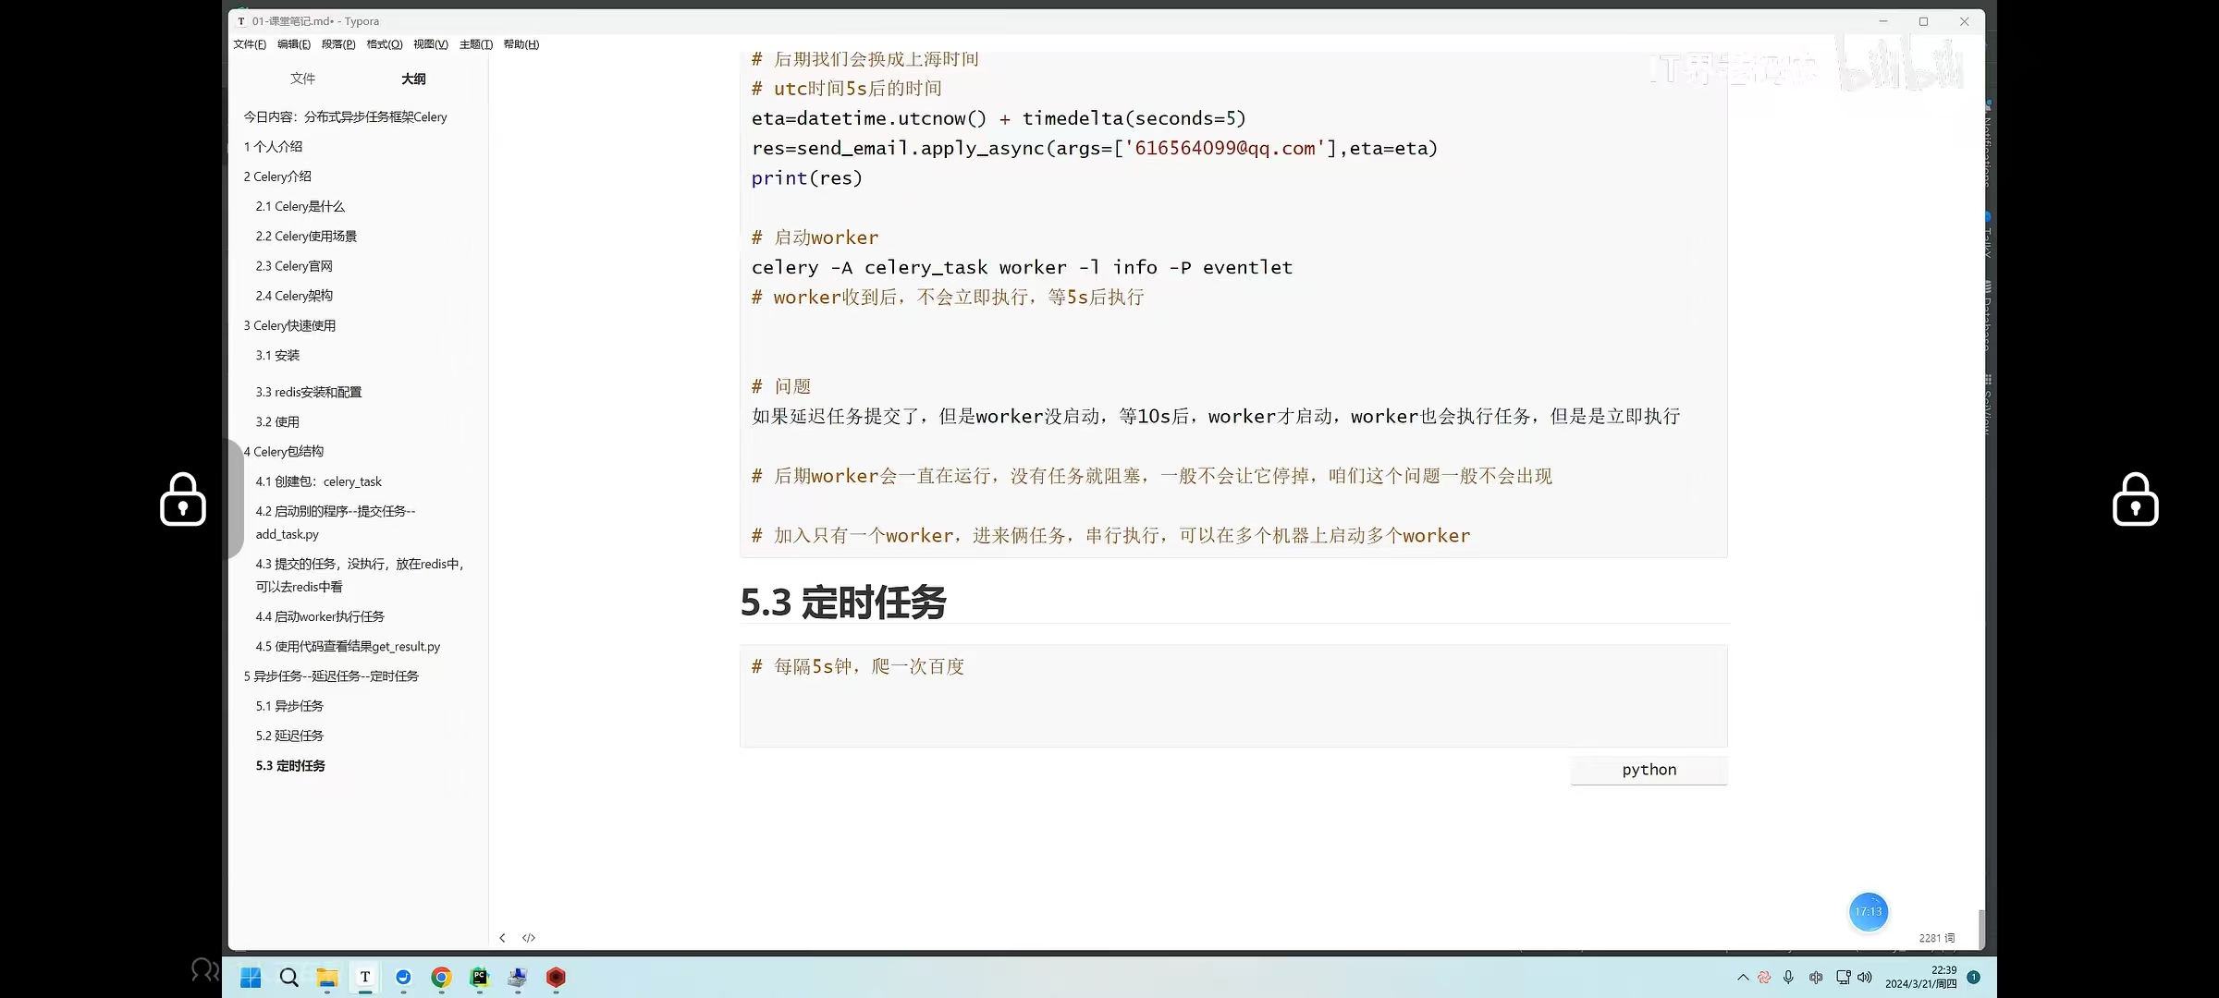Jump to 2.4 Celery架构 in outline
This screenshot has height=998, width=2219.
pyautogui.click(x=294, y=296)
